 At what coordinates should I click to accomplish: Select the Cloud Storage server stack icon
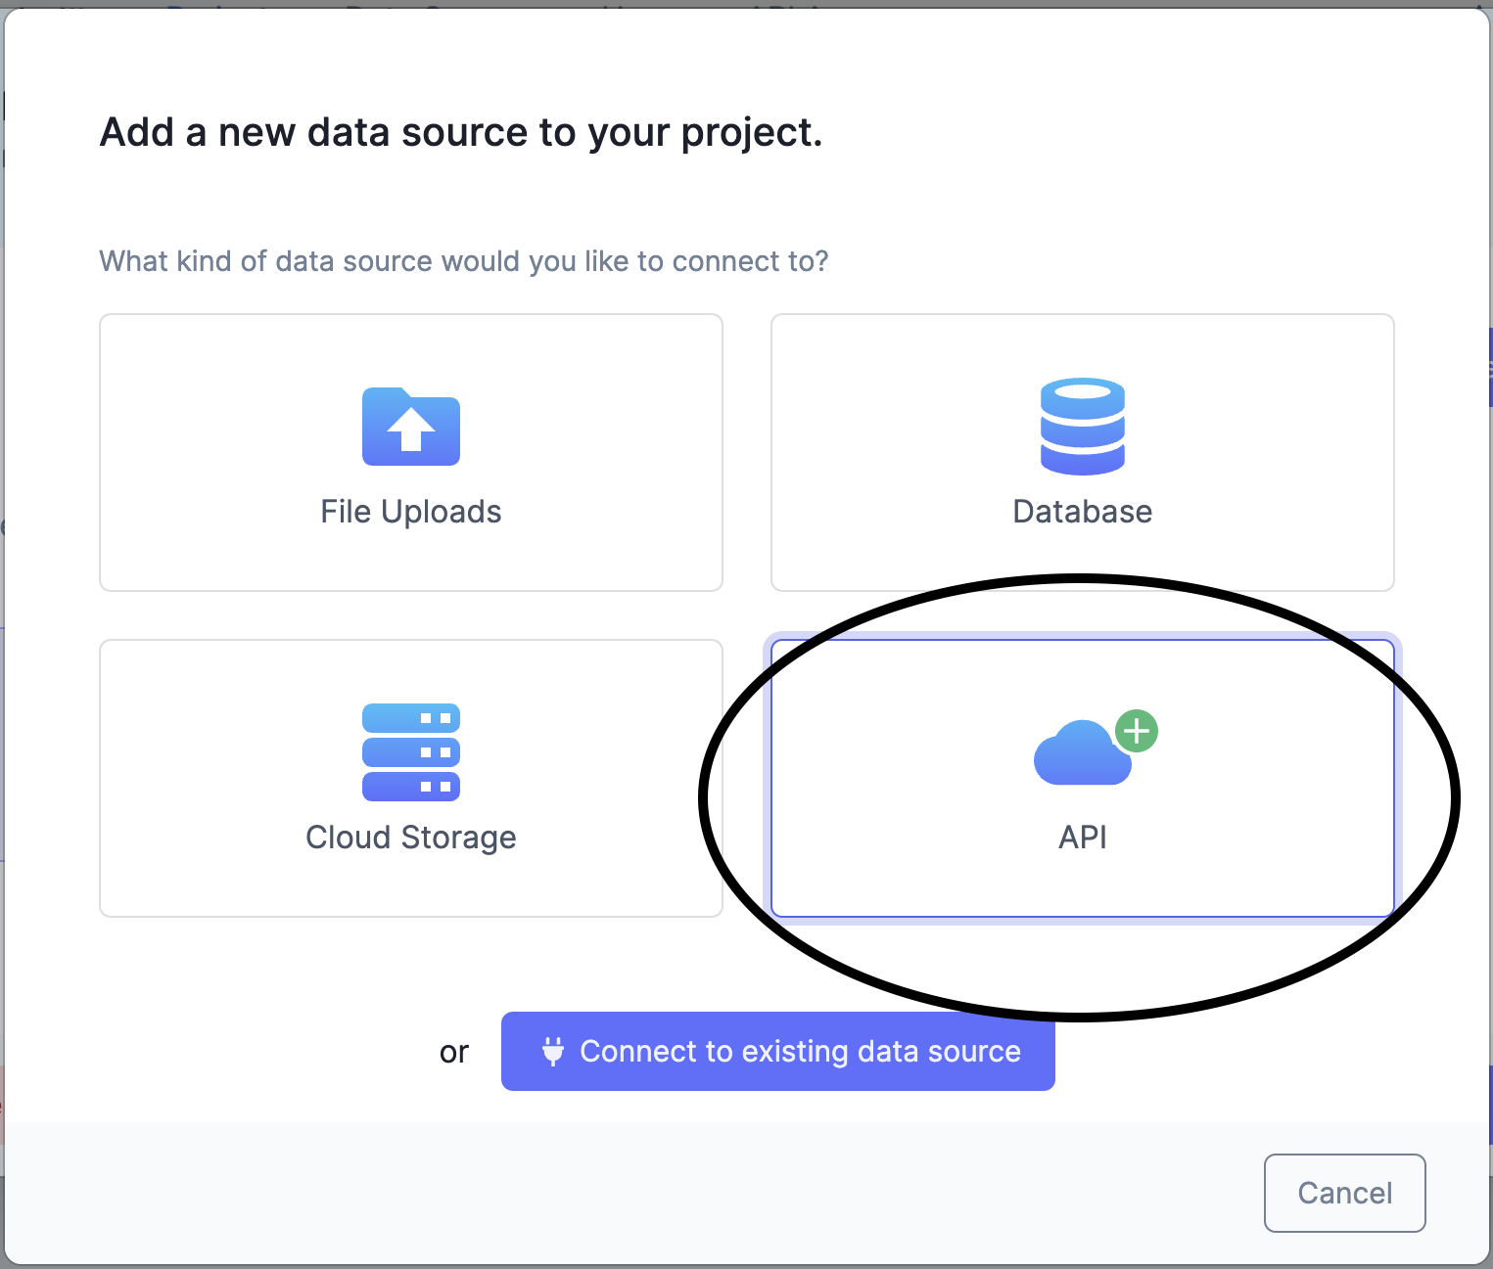(x=411, y=751)
